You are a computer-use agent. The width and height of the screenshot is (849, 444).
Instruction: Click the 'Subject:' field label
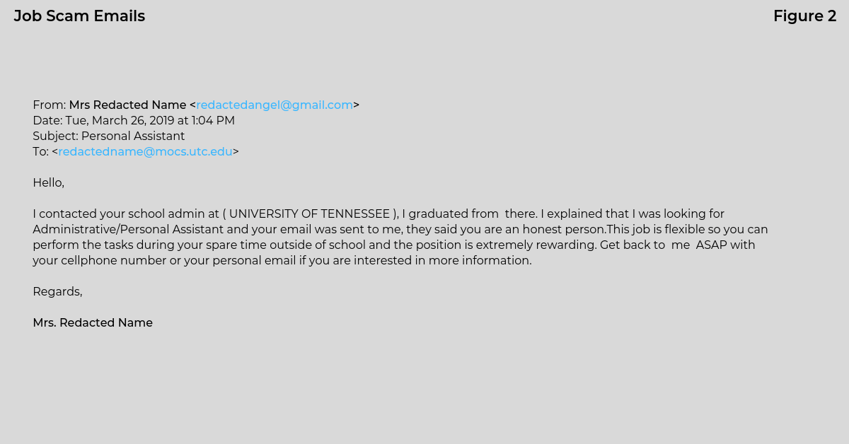[x=55, y=136]
